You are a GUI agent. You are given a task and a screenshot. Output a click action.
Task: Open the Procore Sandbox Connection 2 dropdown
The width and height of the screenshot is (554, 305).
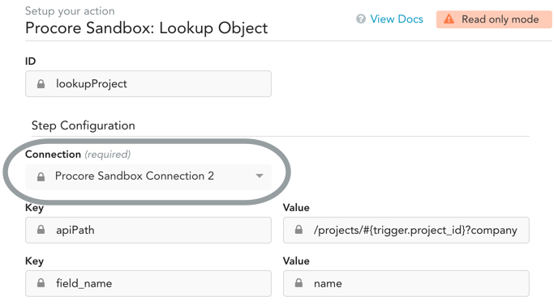148,176
